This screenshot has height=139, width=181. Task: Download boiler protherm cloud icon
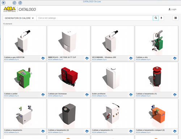click(x=131, y=95)
